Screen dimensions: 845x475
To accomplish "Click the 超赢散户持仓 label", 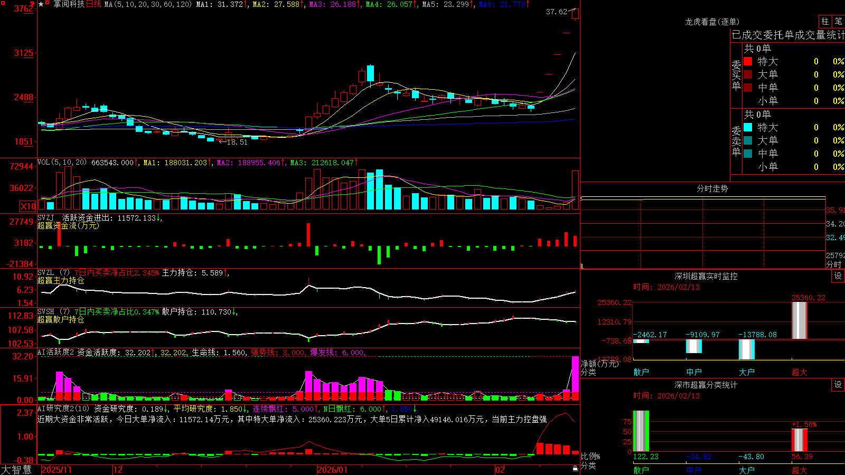I will tap(61, 320).
